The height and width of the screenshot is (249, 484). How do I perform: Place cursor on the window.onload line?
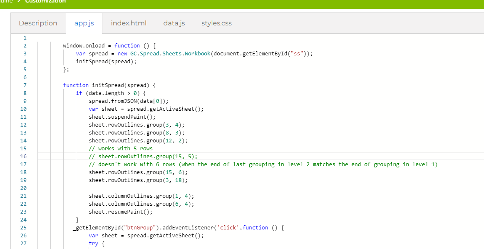(108, 46)
